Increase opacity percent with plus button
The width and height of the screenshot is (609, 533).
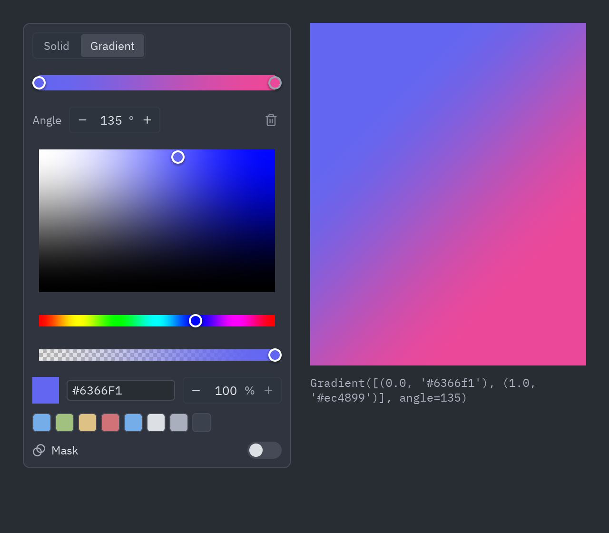pyautogui.click(x=268, y=390)
